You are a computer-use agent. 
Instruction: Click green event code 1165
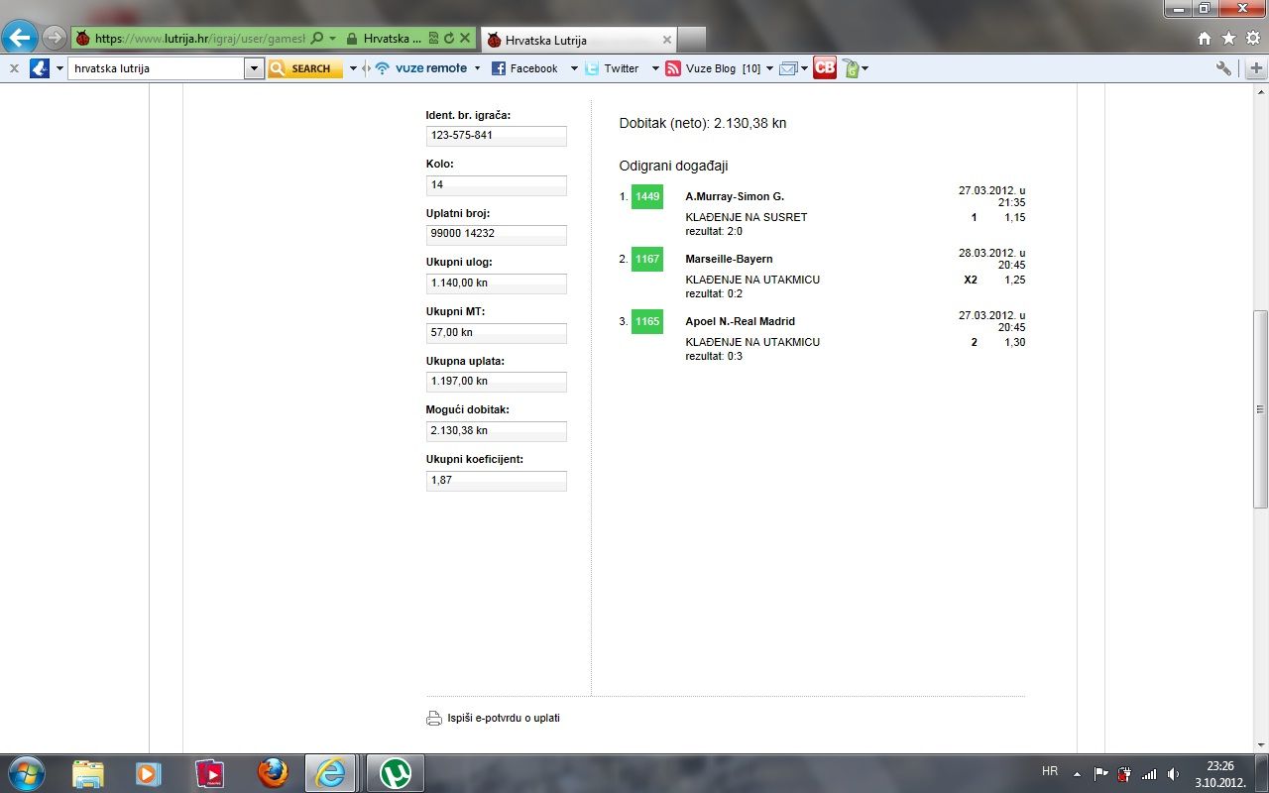coord(647,321)
